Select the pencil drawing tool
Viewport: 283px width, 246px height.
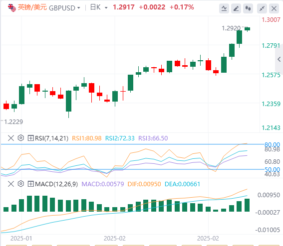point(236,8)
